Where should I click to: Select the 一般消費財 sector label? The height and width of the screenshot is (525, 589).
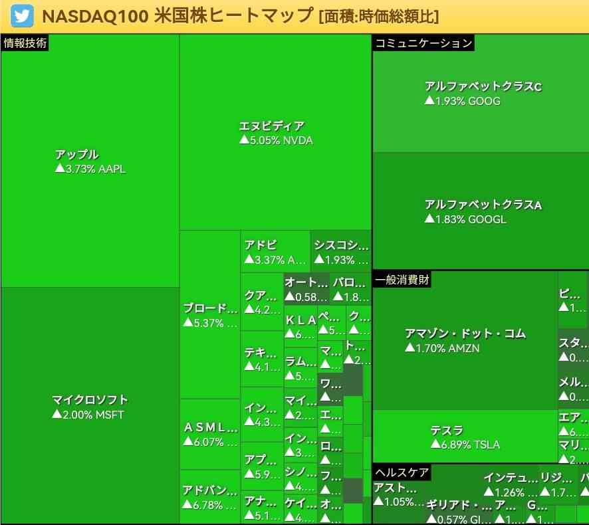click(x=402, y=280)
